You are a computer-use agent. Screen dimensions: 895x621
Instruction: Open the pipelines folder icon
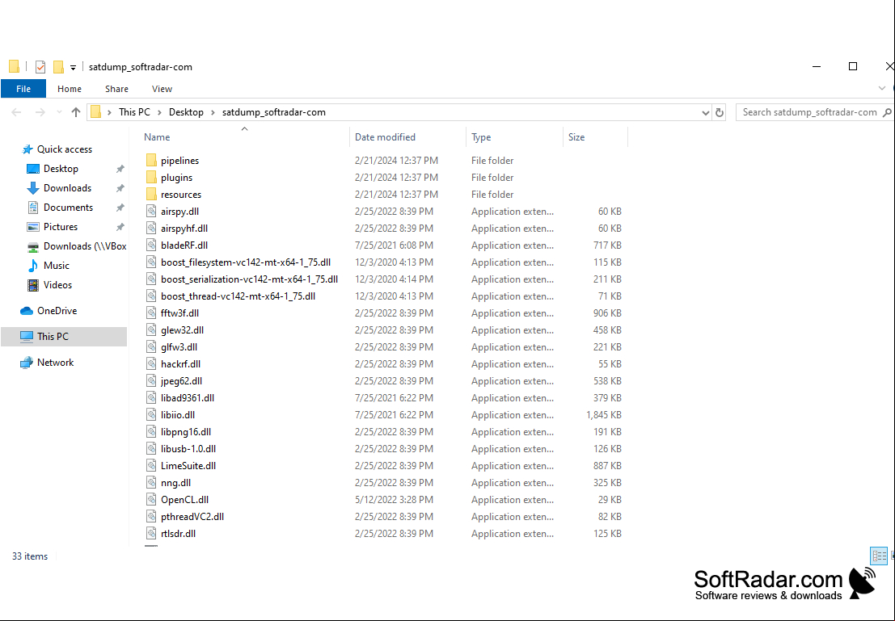[x=151, y=161]
